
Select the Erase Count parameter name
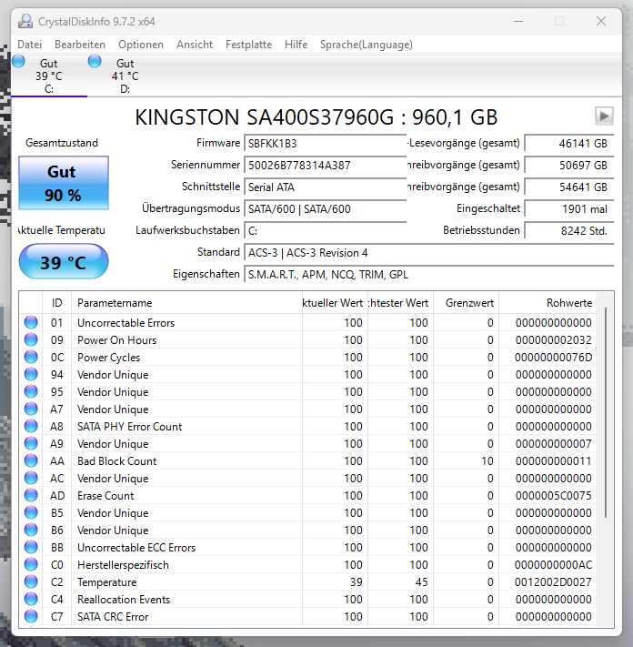pos(105,496)
